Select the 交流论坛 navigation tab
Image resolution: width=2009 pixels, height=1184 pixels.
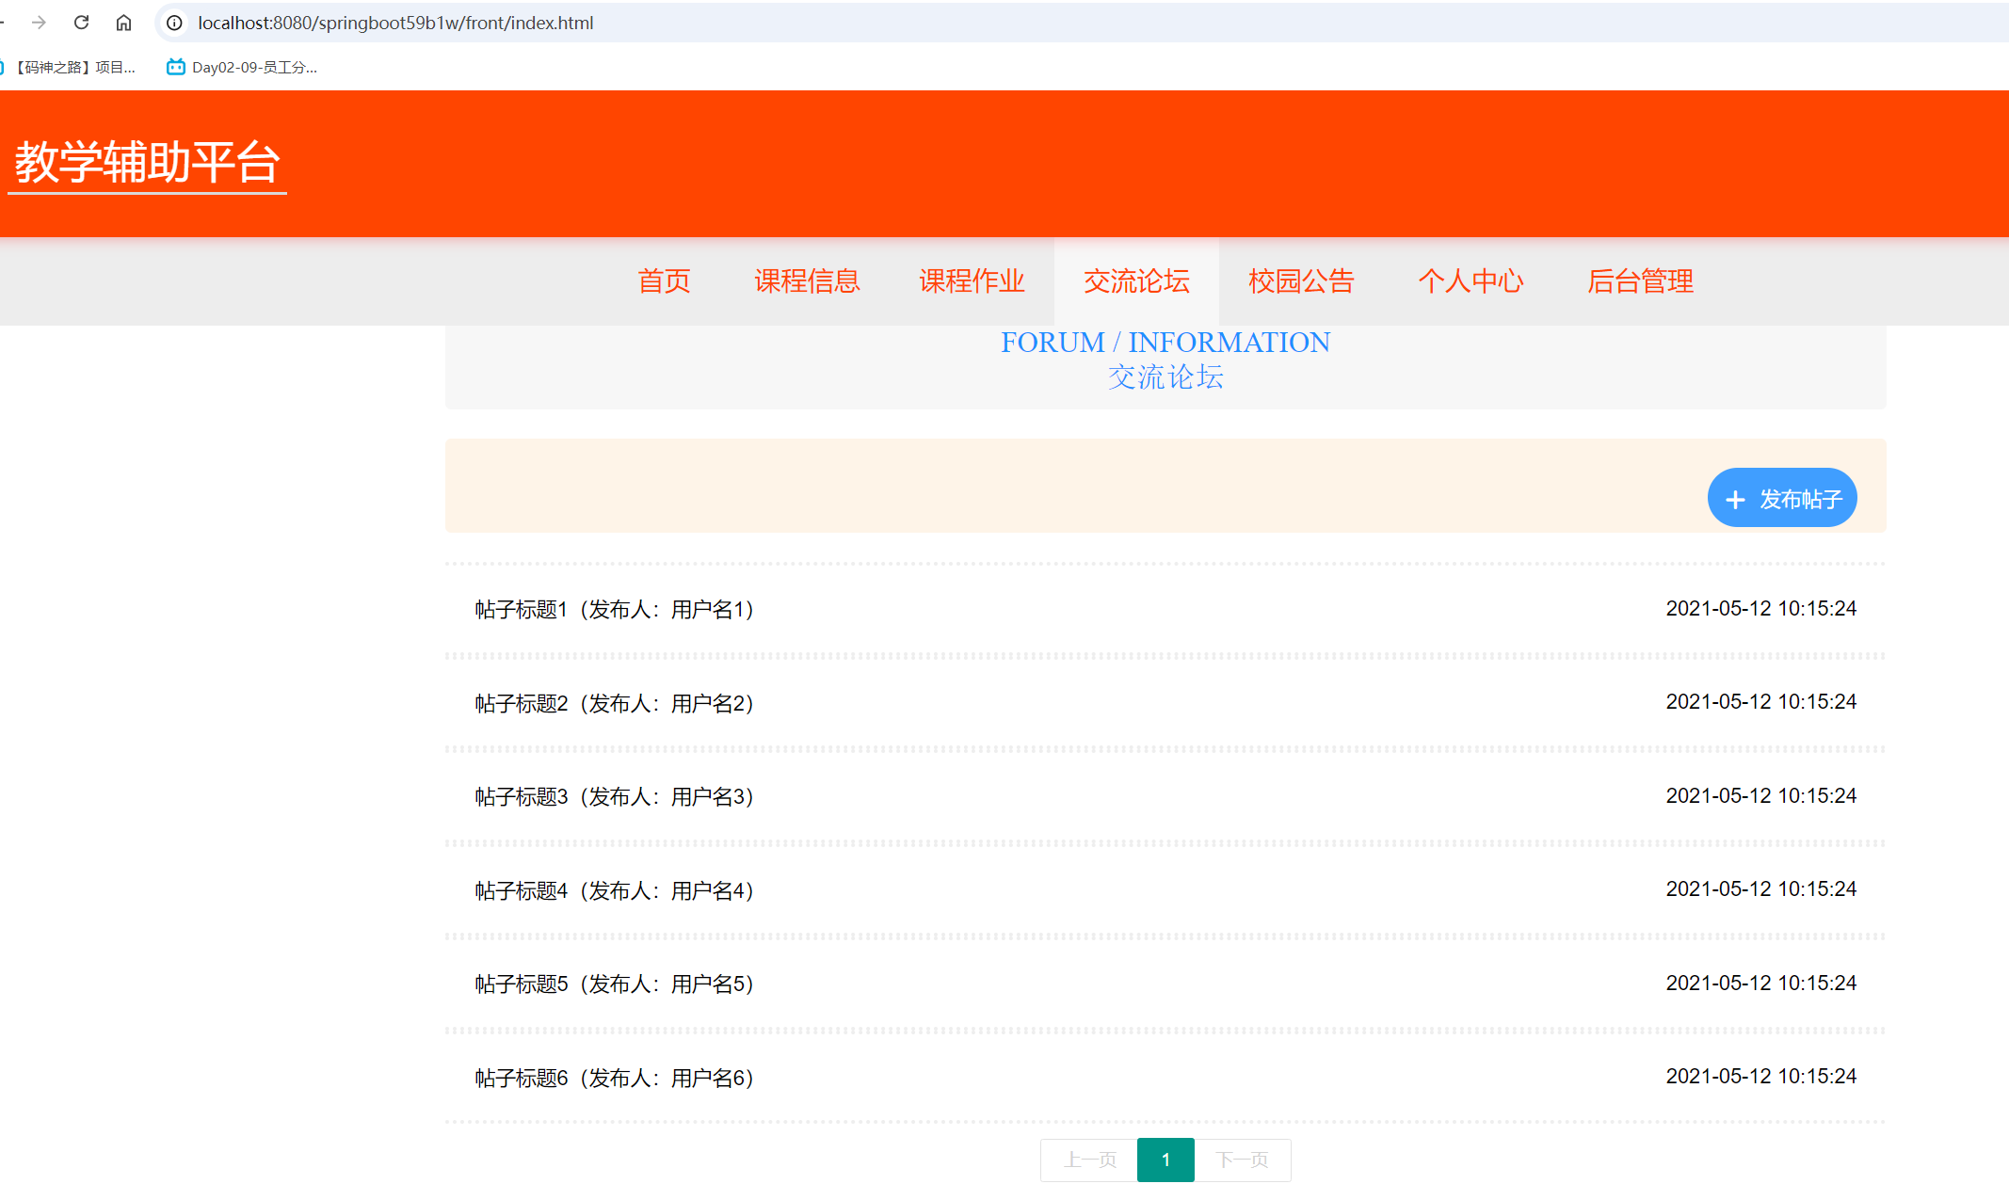(x=1136, y=281)
